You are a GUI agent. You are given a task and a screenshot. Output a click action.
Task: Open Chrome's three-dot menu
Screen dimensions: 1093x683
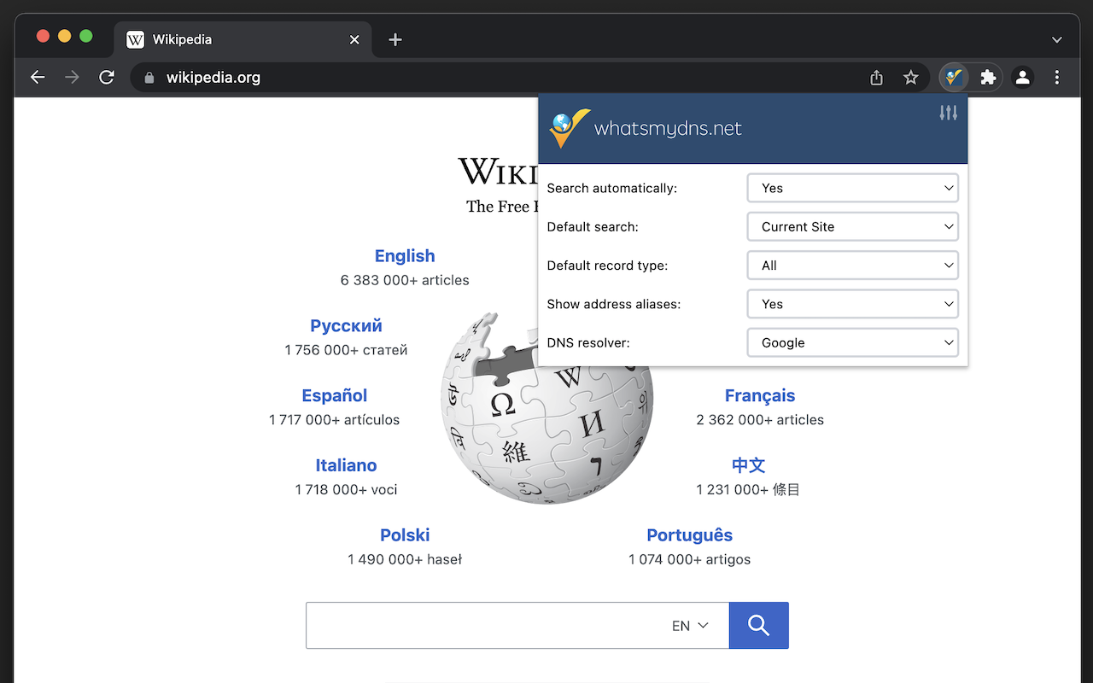tap(1056, 77)
